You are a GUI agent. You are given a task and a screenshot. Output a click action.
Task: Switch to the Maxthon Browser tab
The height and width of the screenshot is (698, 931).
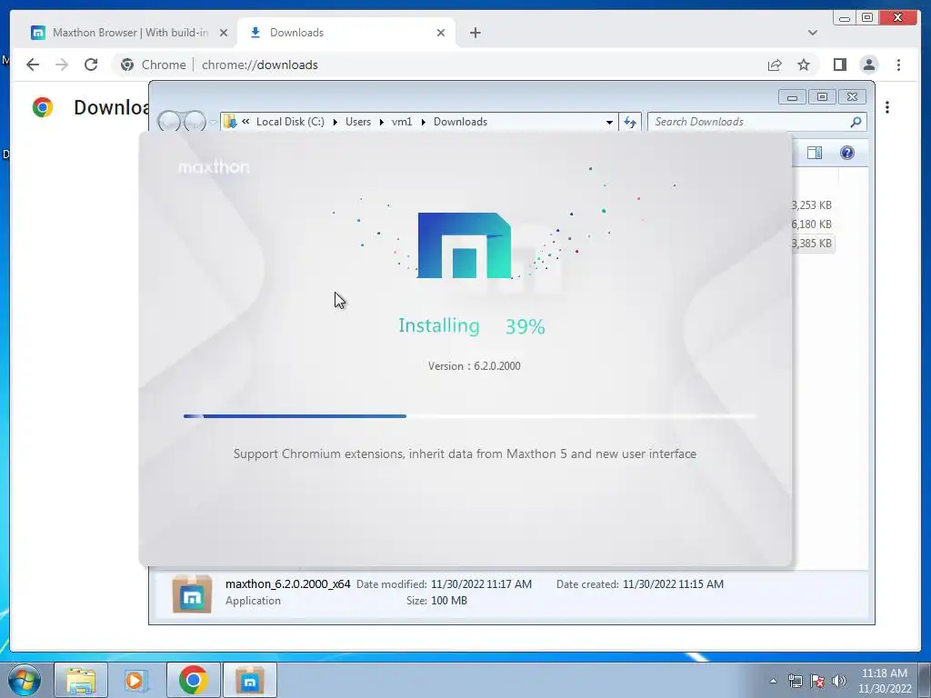129,33
